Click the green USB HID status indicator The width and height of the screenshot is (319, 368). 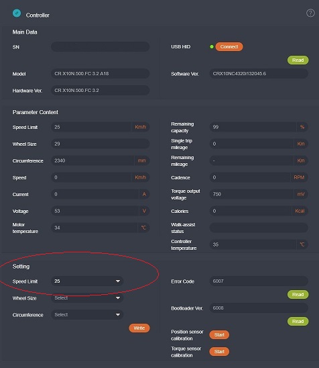[212, 47]
